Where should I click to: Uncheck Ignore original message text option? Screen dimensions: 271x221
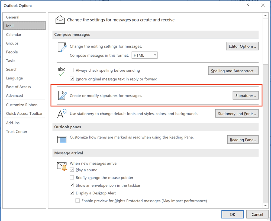click(x=72, y=79)
